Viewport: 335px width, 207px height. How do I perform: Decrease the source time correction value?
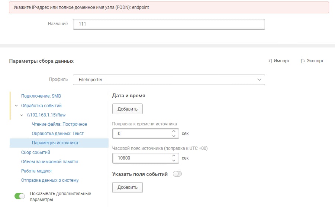(x=174, y=136)
